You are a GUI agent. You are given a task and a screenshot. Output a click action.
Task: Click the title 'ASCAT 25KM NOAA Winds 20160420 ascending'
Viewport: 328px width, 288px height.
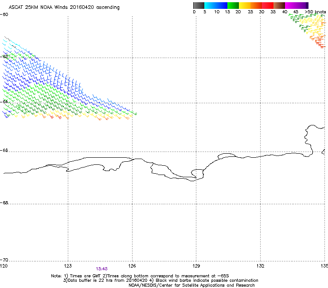tap(64, 7)
